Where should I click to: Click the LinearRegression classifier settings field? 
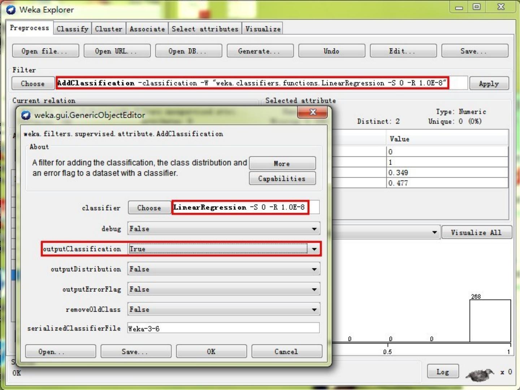pos(245,207)
